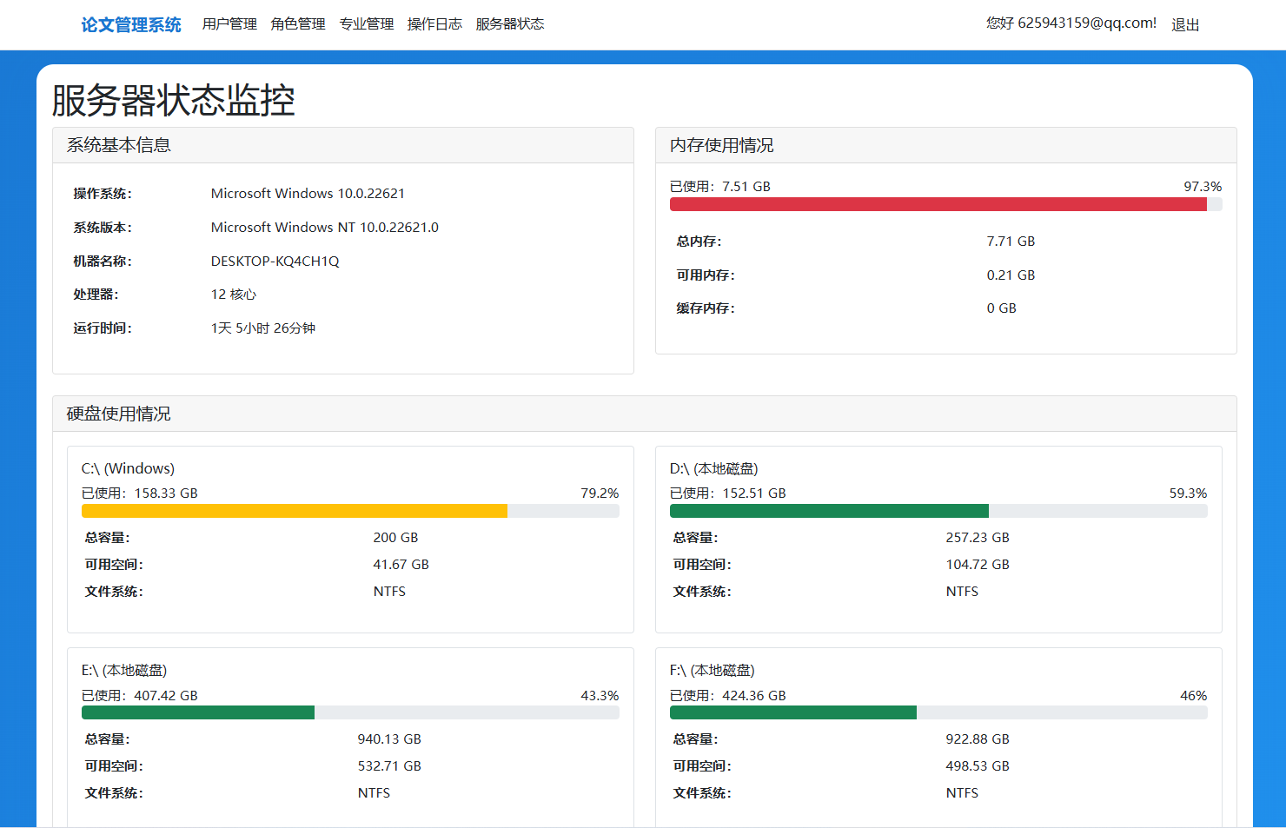Click the 97.3% memory percentage

pyautogui.click(x=1203, y=187)
